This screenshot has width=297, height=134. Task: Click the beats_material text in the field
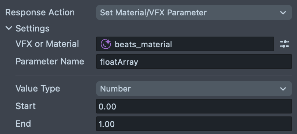[143, 45]
